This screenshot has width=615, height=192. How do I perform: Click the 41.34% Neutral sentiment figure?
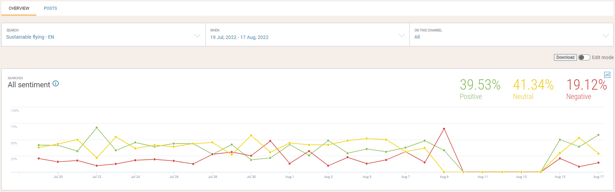tap(533, 89)
